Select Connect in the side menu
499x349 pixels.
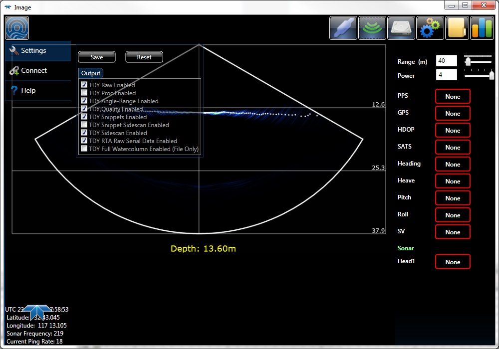34,71
